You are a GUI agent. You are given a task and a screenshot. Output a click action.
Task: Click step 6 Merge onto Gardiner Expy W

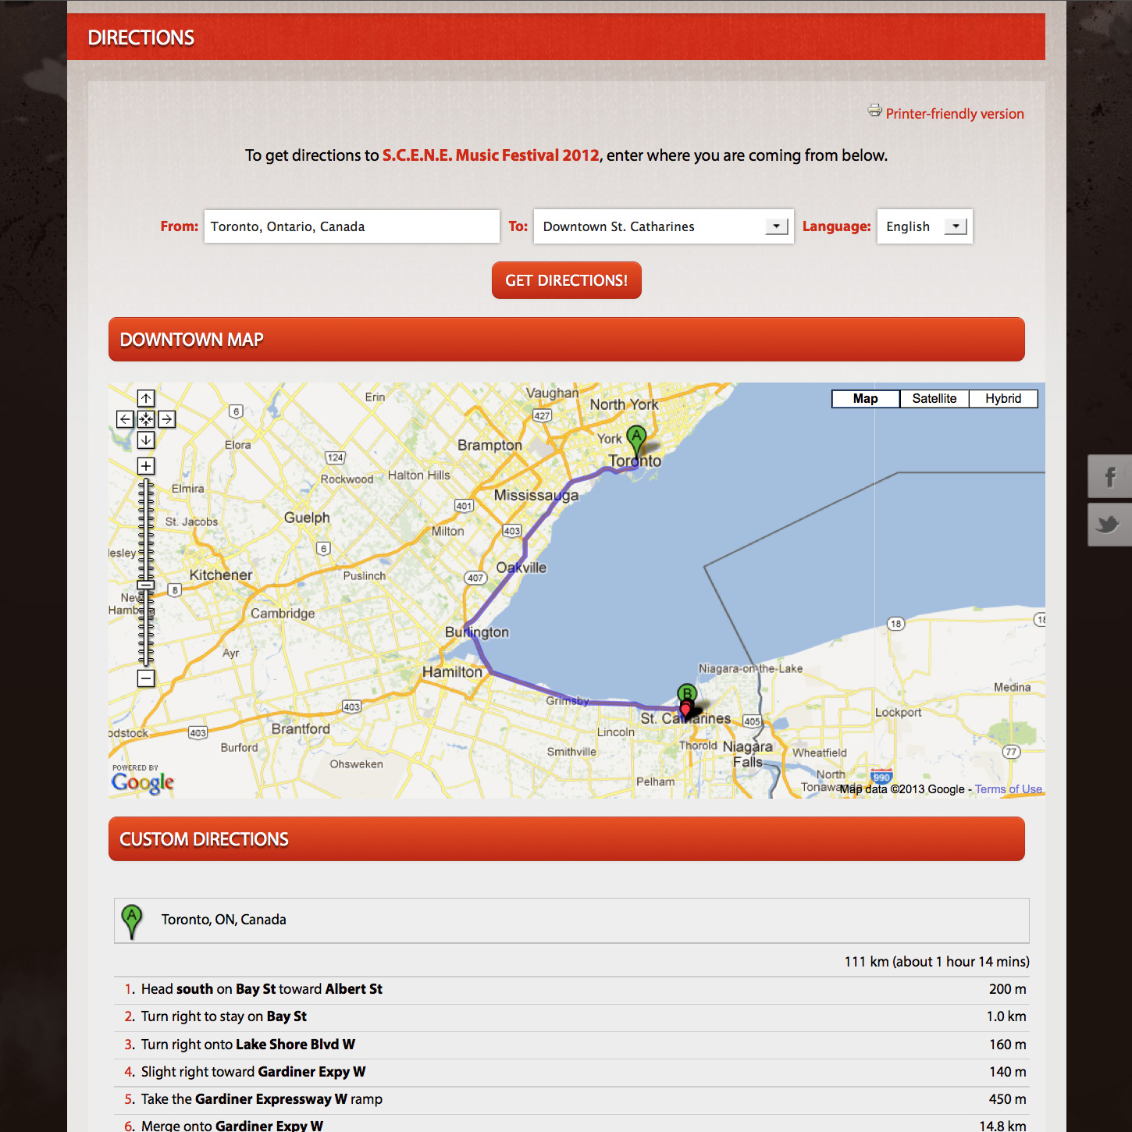pyautogui.click(x=571, y=1124)
